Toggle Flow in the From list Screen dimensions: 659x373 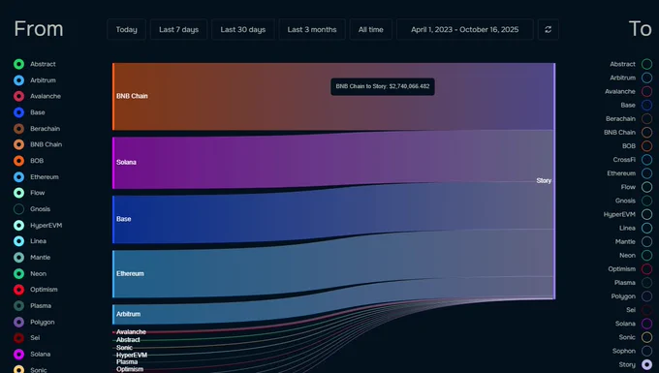coord(29,193)
